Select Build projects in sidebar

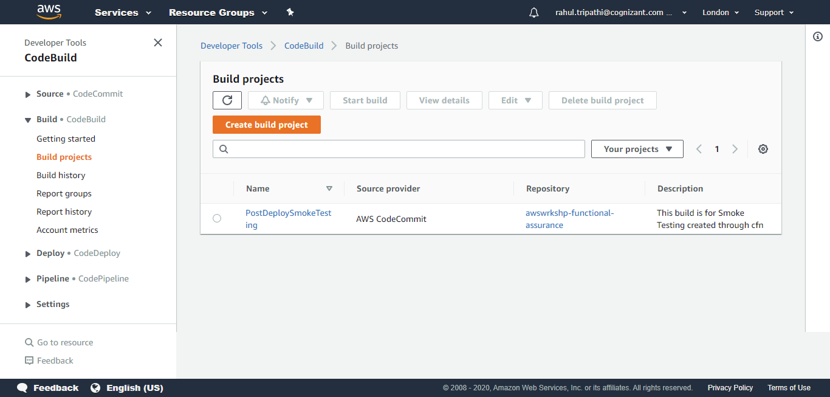point(64,157)
